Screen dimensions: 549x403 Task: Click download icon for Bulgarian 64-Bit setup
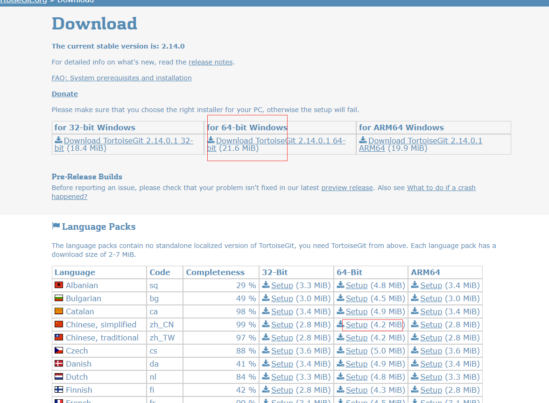pyautogui.click(x=341, y=298)
